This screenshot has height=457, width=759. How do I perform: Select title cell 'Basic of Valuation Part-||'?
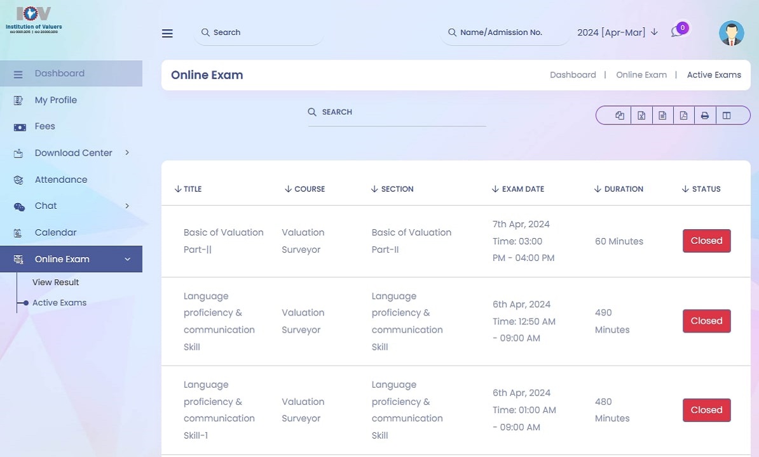224,241
